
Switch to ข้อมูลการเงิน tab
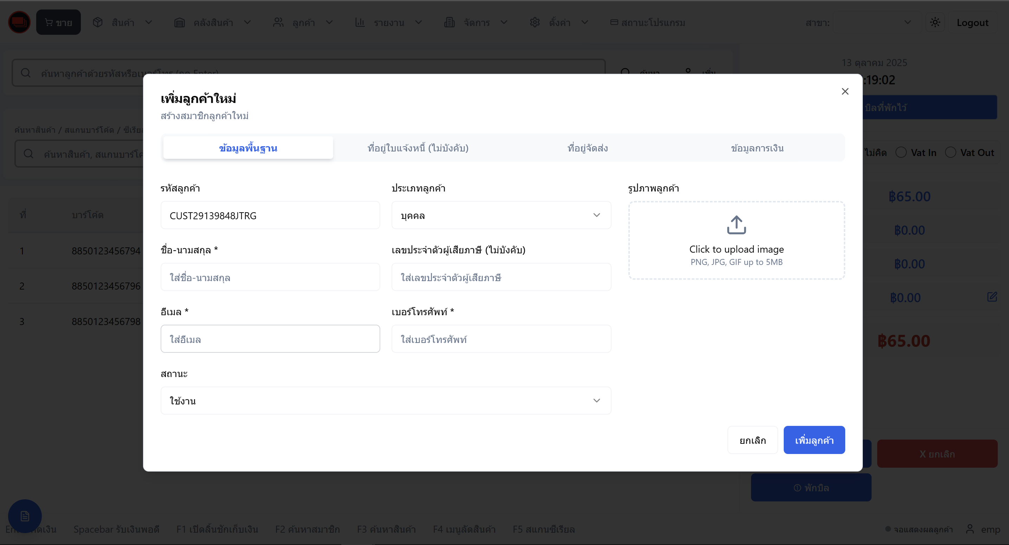pyautogui.click(x=757, y=148)
